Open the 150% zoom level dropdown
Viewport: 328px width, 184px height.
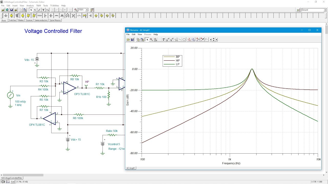click(87, 10)
